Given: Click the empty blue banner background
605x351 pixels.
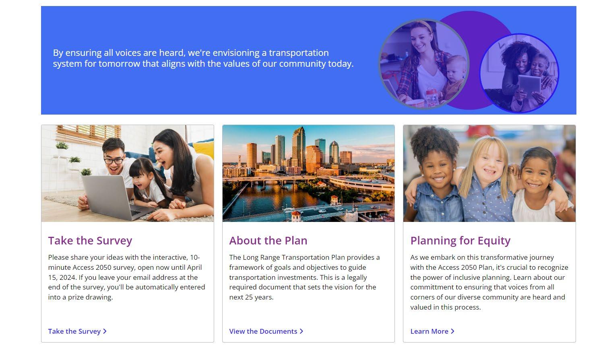Looking at the screenshot, I should [x=201, y=96].
